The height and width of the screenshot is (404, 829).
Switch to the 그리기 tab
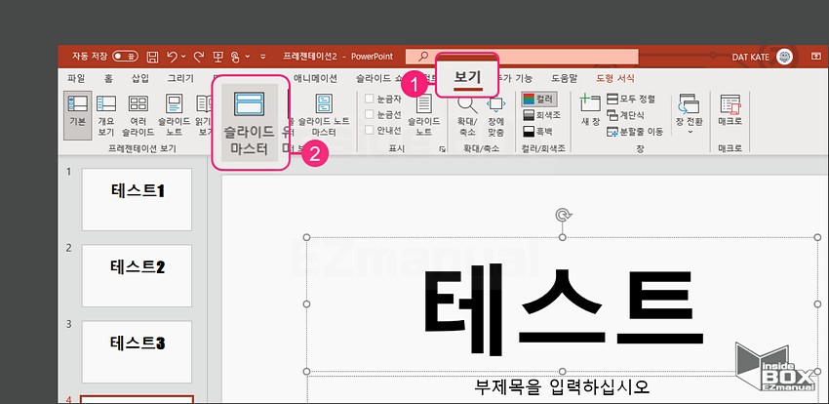pyautogui.click(x=180, y=78)
